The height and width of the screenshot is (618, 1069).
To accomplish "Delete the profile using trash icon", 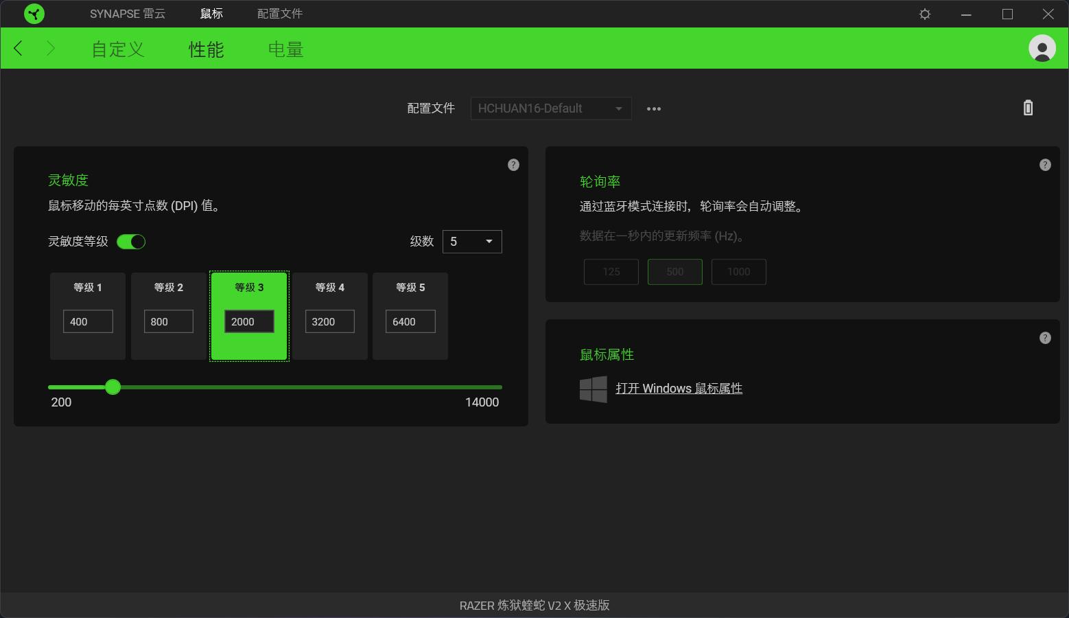I will tap(1027, 108).
